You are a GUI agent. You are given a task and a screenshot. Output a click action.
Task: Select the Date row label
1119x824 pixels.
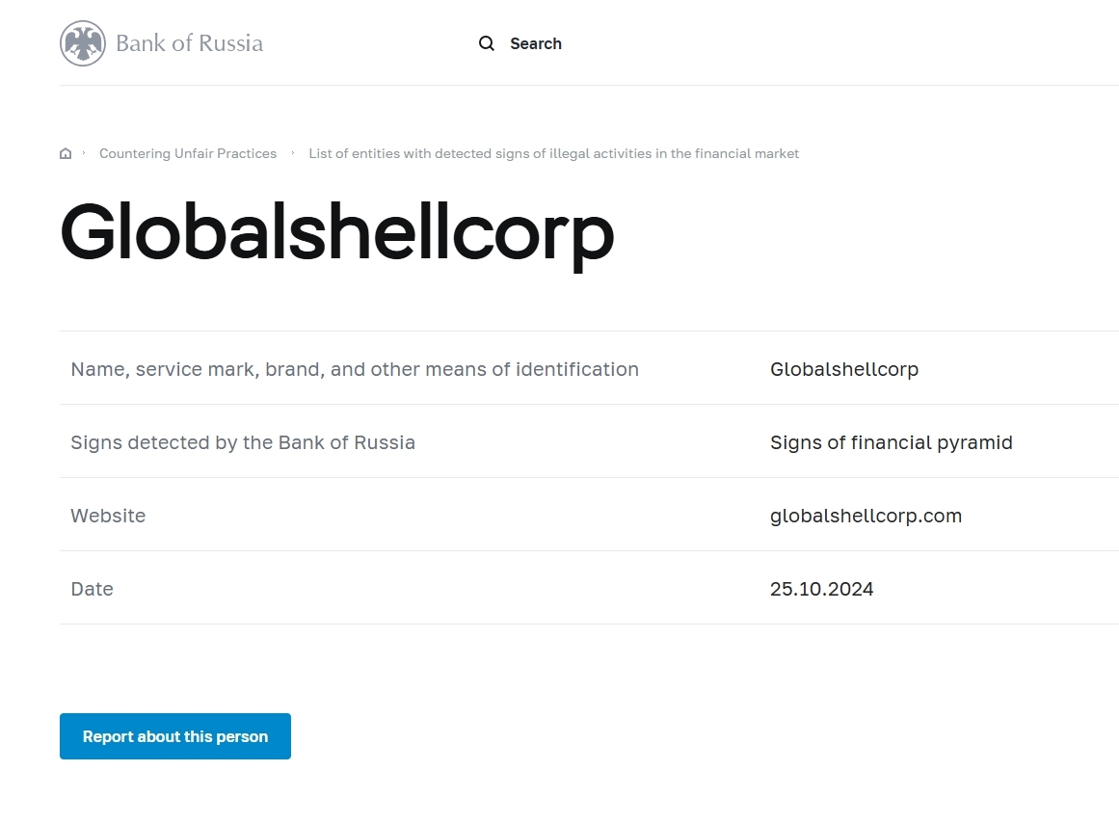(x=92, y=589)
